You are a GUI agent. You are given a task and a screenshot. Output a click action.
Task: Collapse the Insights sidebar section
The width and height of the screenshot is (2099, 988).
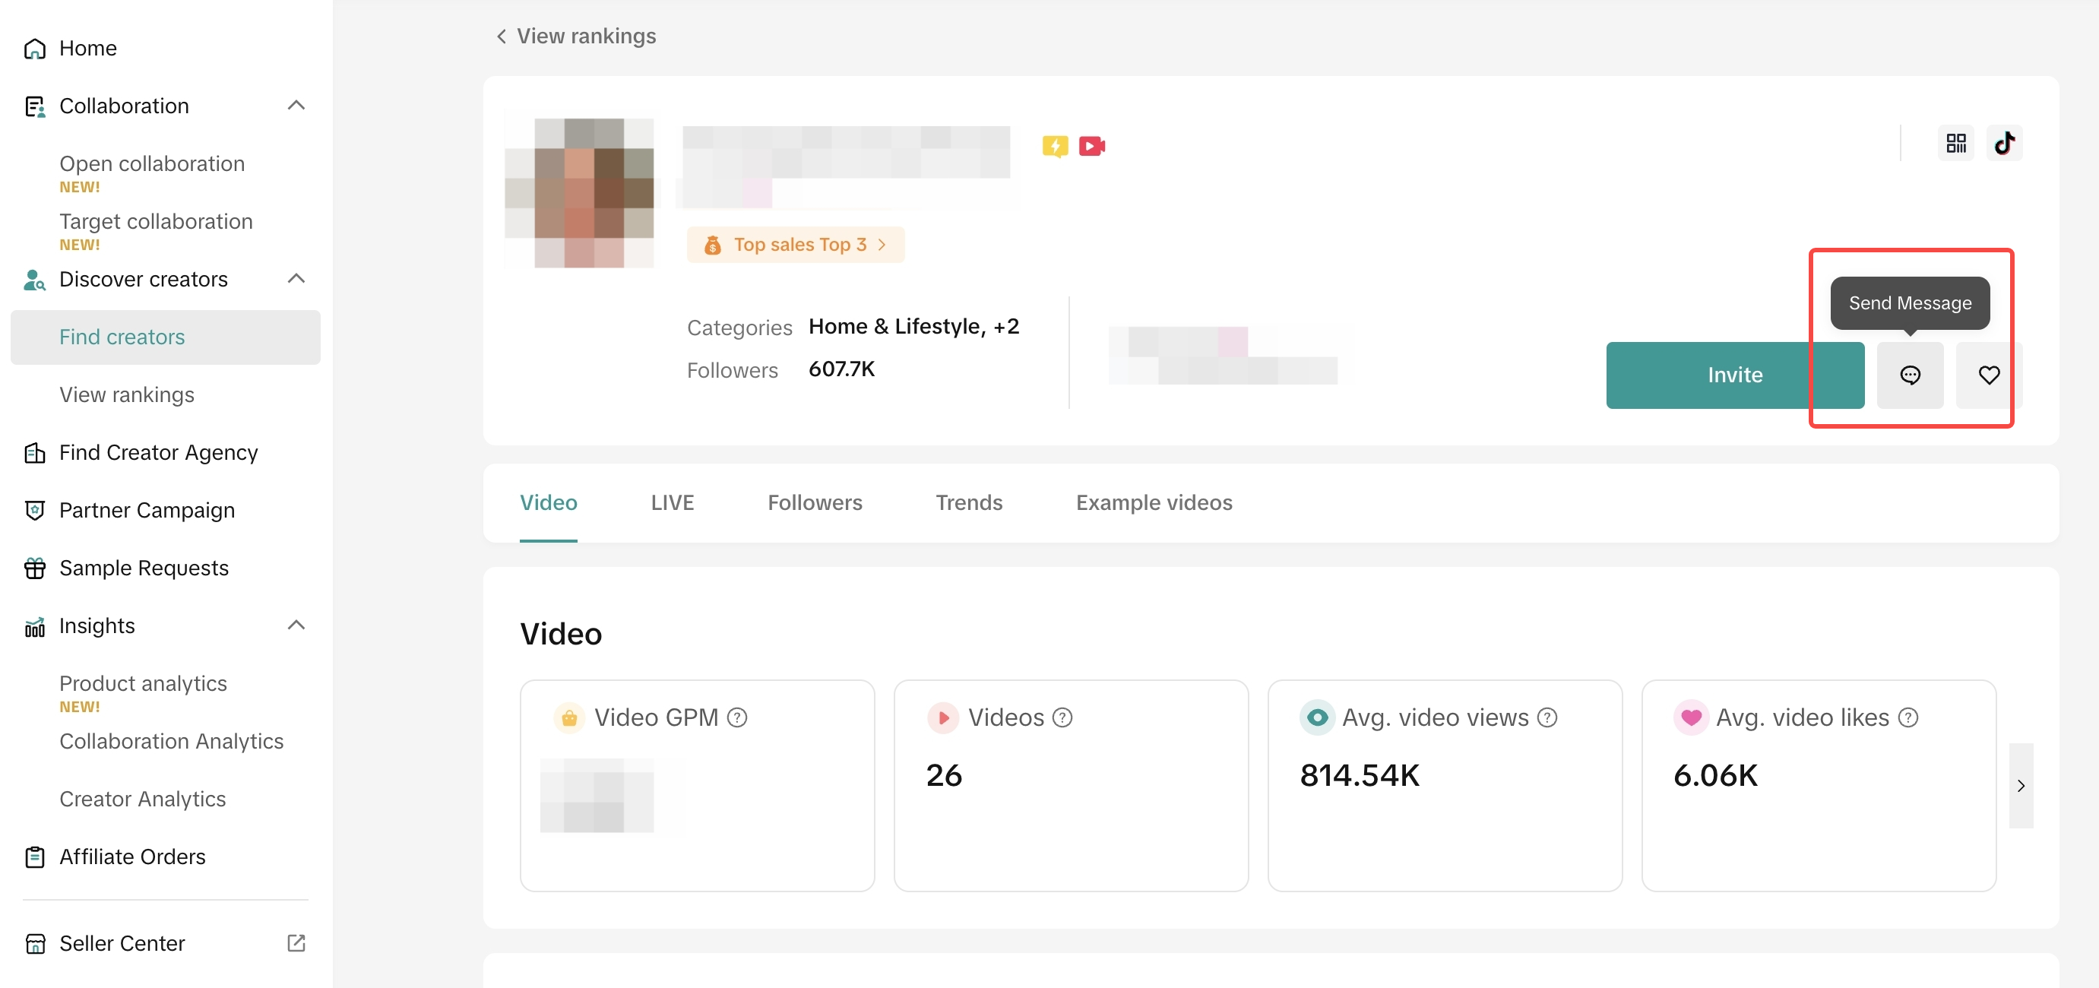(x=296, y=625)
